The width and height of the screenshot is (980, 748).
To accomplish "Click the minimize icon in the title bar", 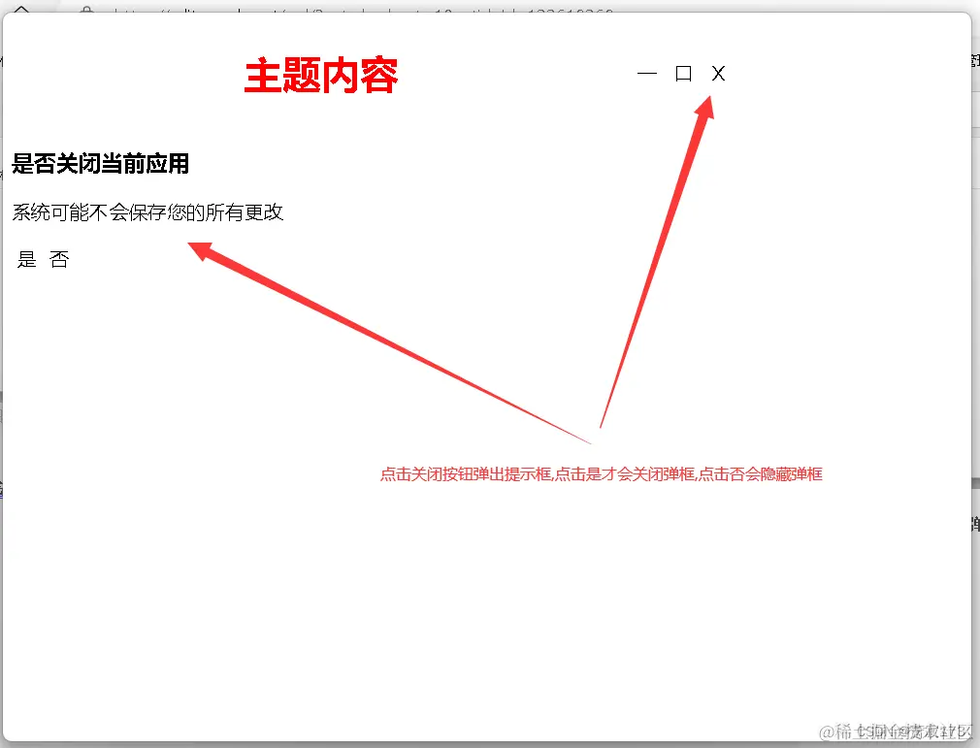I will point(646,73).
